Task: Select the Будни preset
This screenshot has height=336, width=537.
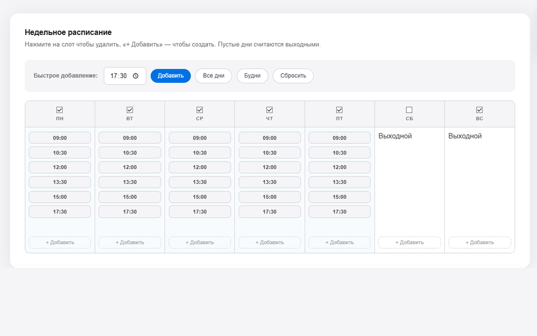Action: click(x=252, y=76)
